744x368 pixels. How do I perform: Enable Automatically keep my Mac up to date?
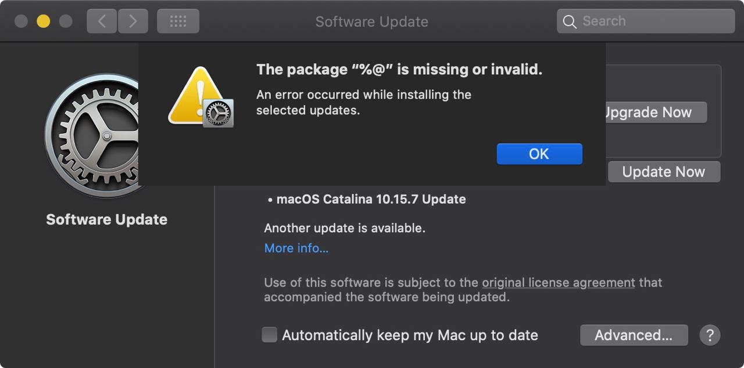pyautogui.click(x=269, y=335)
